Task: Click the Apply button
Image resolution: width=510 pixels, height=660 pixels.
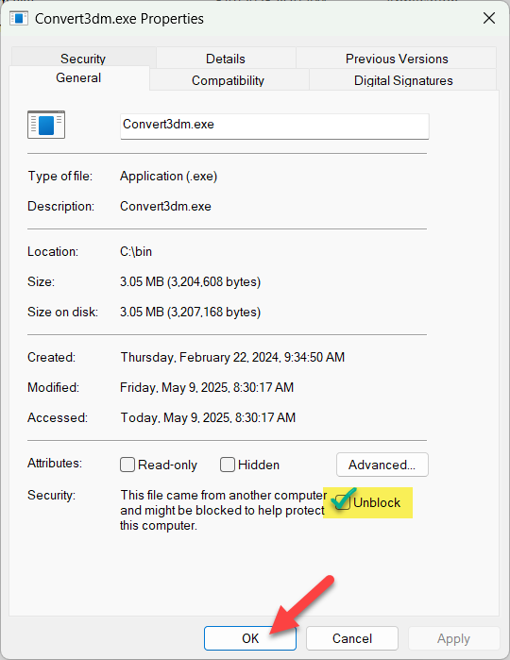Action: tap(453, 638)
